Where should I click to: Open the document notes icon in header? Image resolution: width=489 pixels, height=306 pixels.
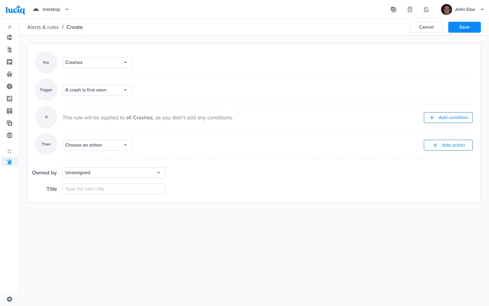coord(410,10)
